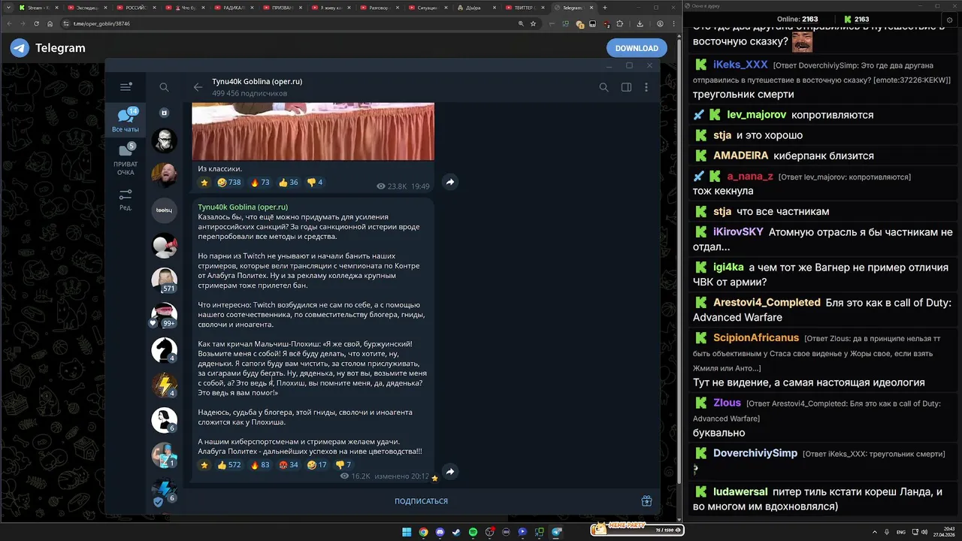Open a new browser tab
962x541 pixels.
pyautogui.click(x=605, y=8)
